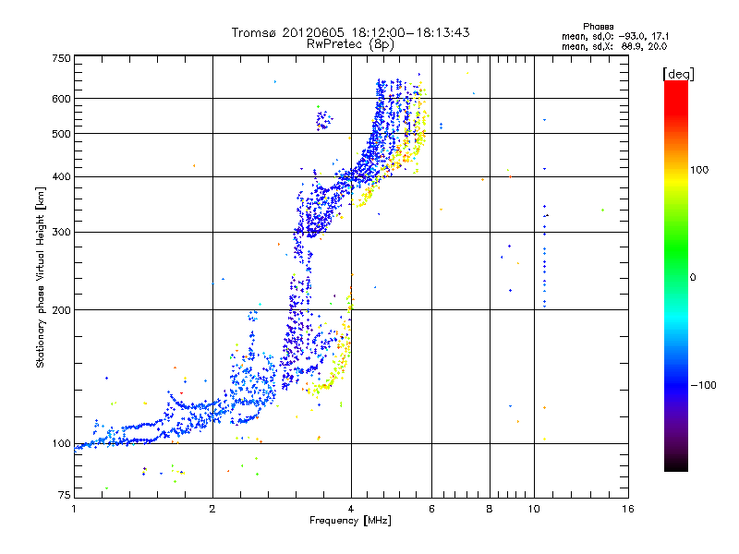Click the x-axis tick label '10'
The image size is (739, 554).
[534, 509]
